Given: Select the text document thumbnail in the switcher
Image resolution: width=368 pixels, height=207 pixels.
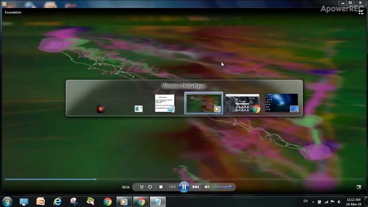Looking at the screenshot, I should (165, 103).
